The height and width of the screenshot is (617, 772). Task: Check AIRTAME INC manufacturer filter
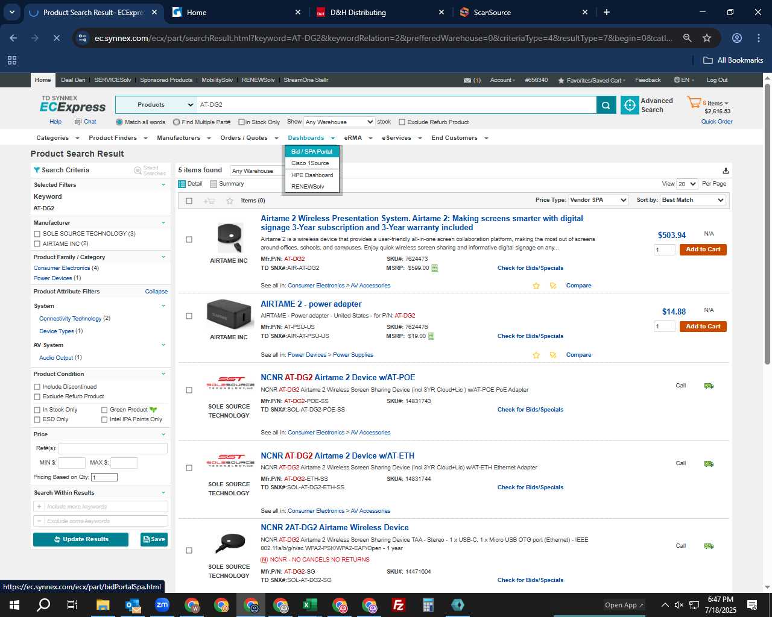click(37, 244)
